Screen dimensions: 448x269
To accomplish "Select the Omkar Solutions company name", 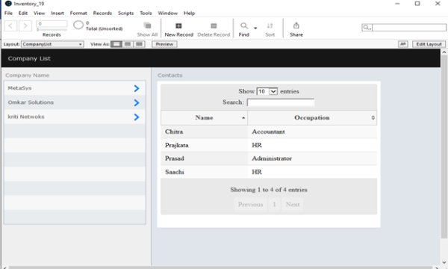I will click(31, 102).
